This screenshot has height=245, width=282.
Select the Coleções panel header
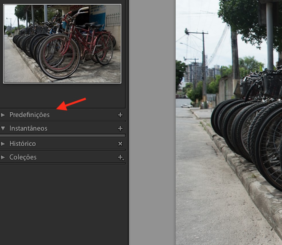(x=23, y=157)
